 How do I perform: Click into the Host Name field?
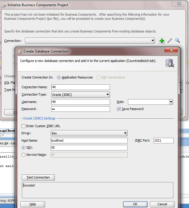[89, 140]
